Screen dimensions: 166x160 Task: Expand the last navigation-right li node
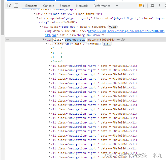[x=49, y=157]
